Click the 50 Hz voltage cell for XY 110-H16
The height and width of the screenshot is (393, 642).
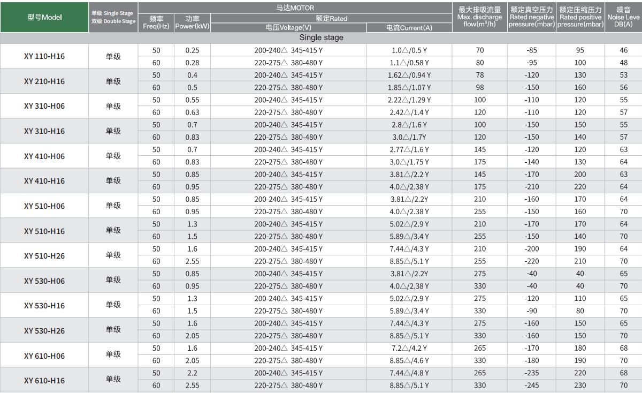click(288, 50)
